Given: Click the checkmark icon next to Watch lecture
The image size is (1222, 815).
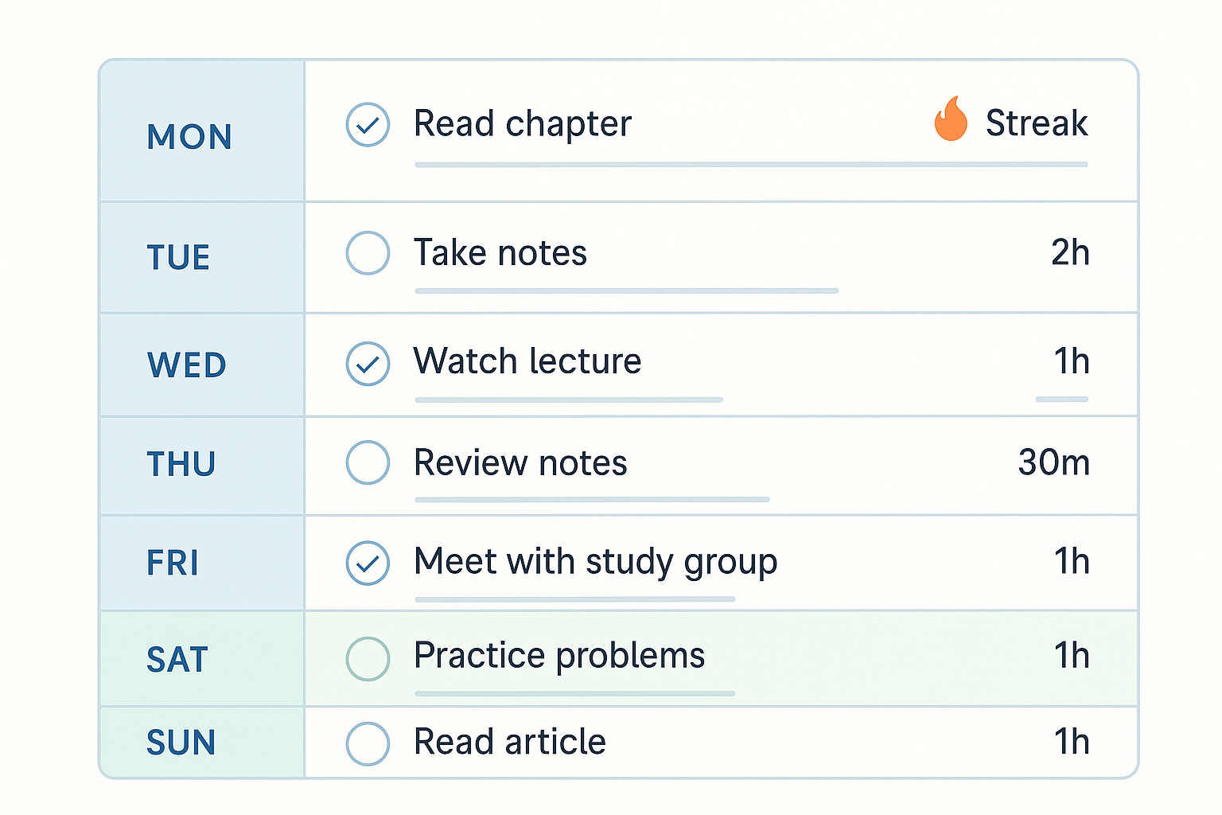Looking at the screenshot, I should tap(368, 363).
